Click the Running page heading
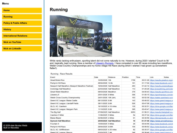 [59, 10]
